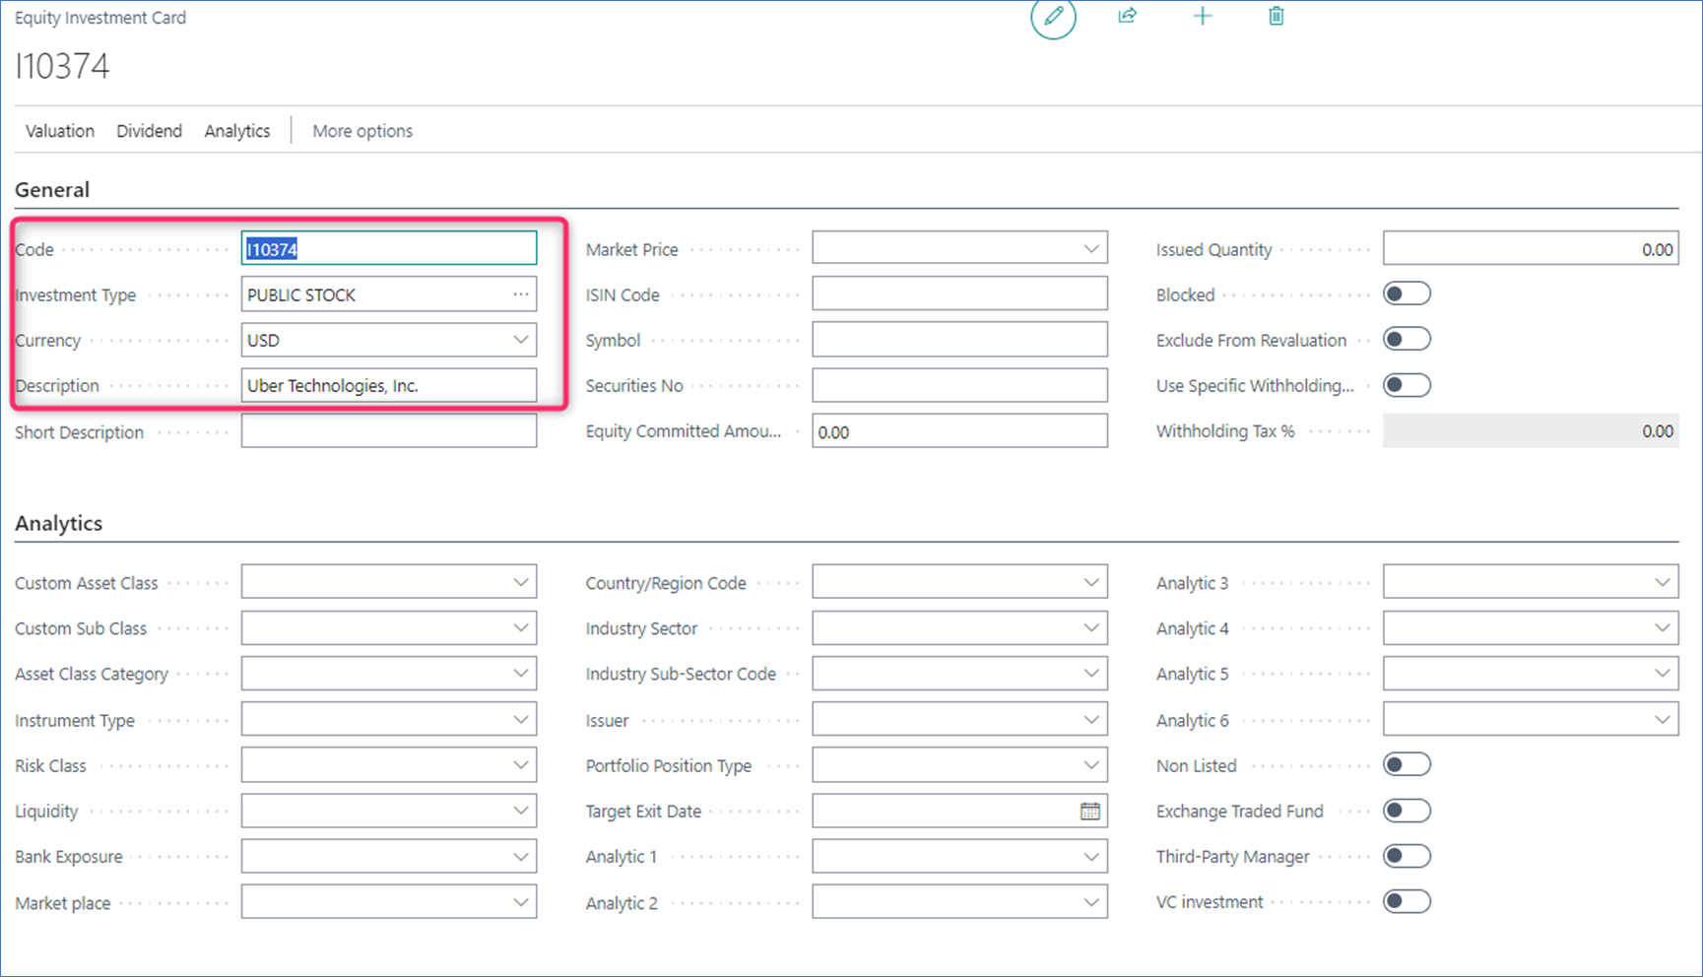1703x977 pixels.
Task: Click the Equity Committed Amount field
Action: (959, 431)
